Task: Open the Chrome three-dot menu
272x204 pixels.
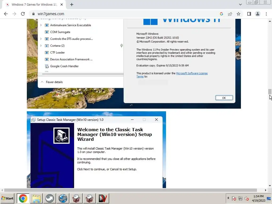Action: coord(266,14)
